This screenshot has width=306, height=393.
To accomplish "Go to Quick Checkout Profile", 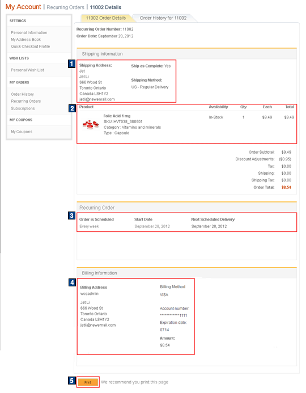I will pyautogui.click(x=30, y=47).
